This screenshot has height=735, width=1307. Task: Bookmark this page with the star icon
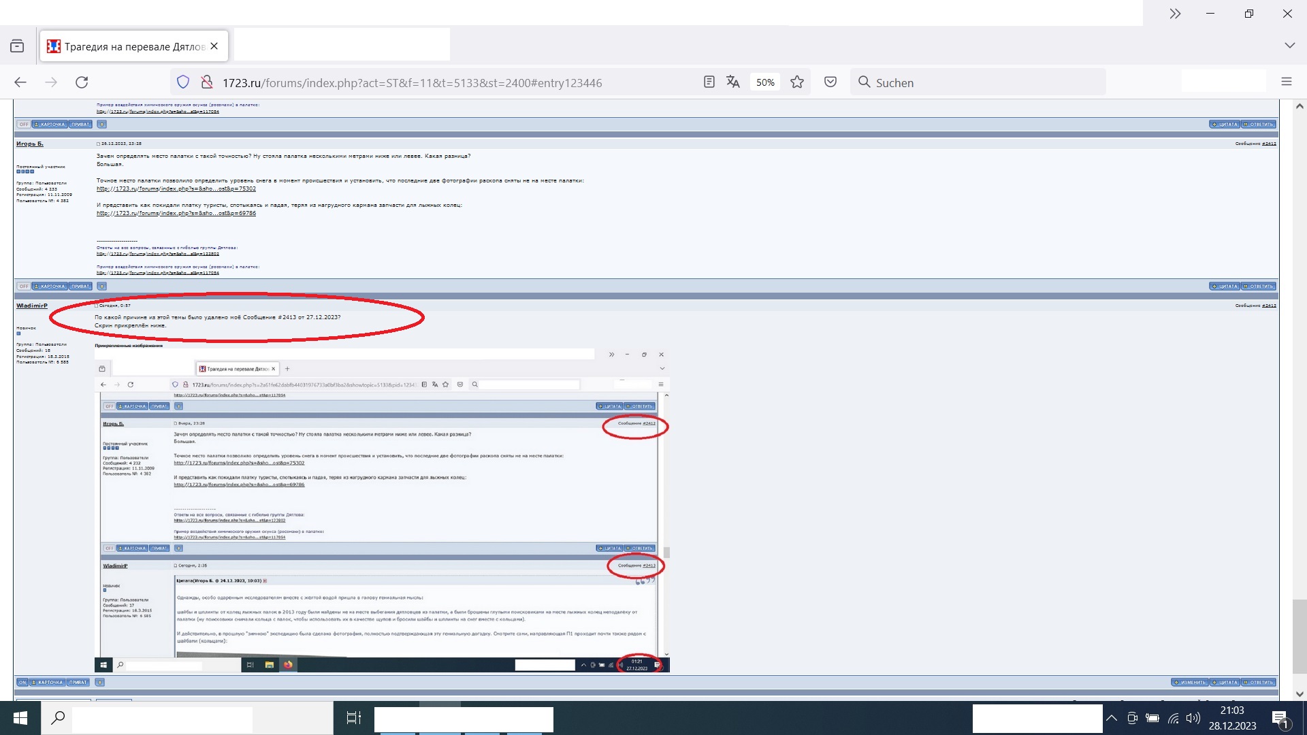coord(797,82)
